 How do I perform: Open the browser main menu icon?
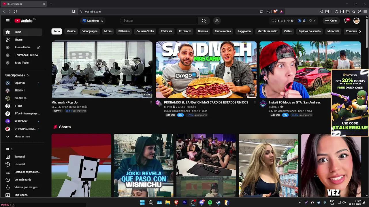(x=365, y=11)
